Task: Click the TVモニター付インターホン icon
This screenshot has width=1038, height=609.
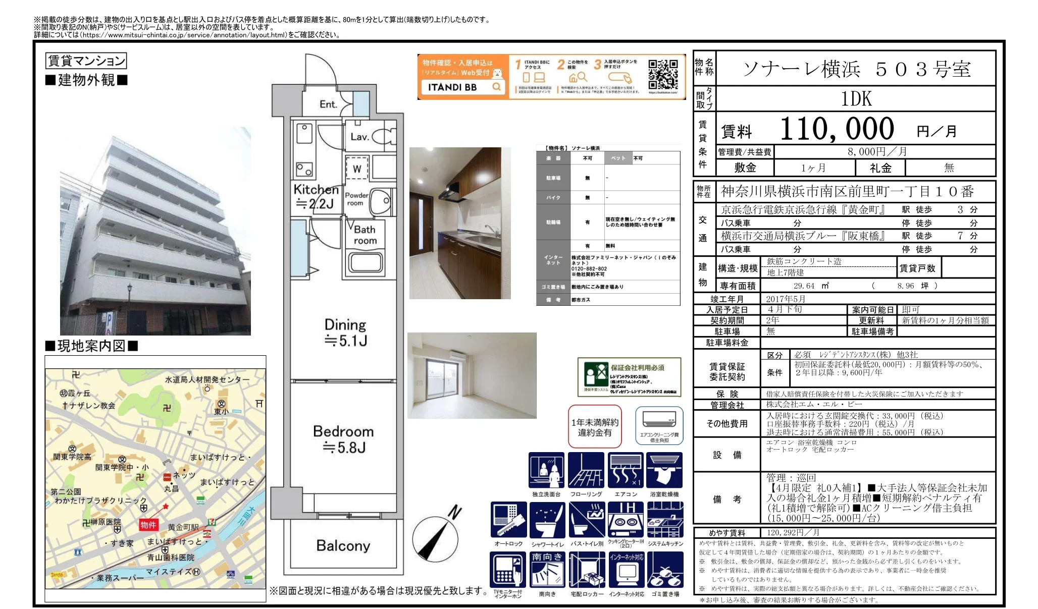Action: 508,570
